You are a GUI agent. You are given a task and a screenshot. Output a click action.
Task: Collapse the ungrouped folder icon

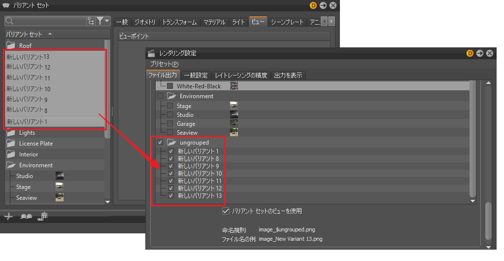(x=171, y=142)
